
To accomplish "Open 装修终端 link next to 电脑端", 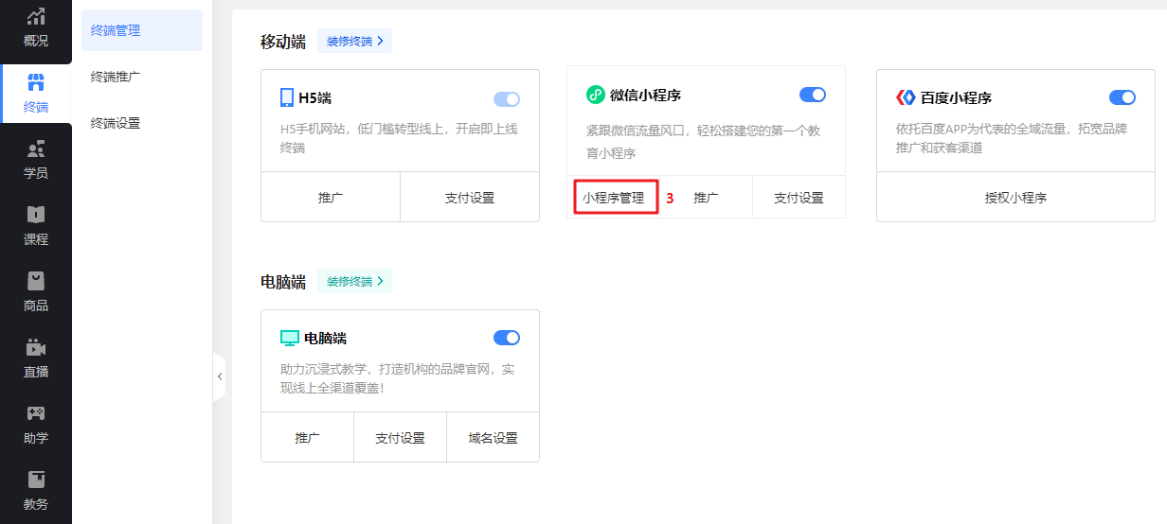I will [x=354, y=281].
